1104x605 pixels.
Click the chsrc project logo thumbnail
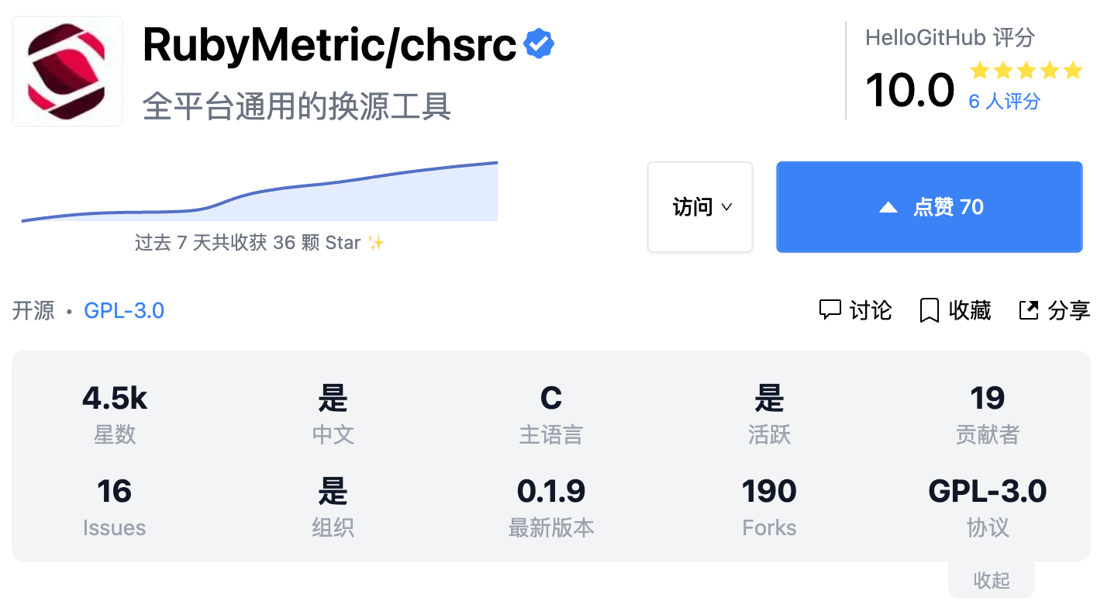pyautogui.click(x=67, y=71)
